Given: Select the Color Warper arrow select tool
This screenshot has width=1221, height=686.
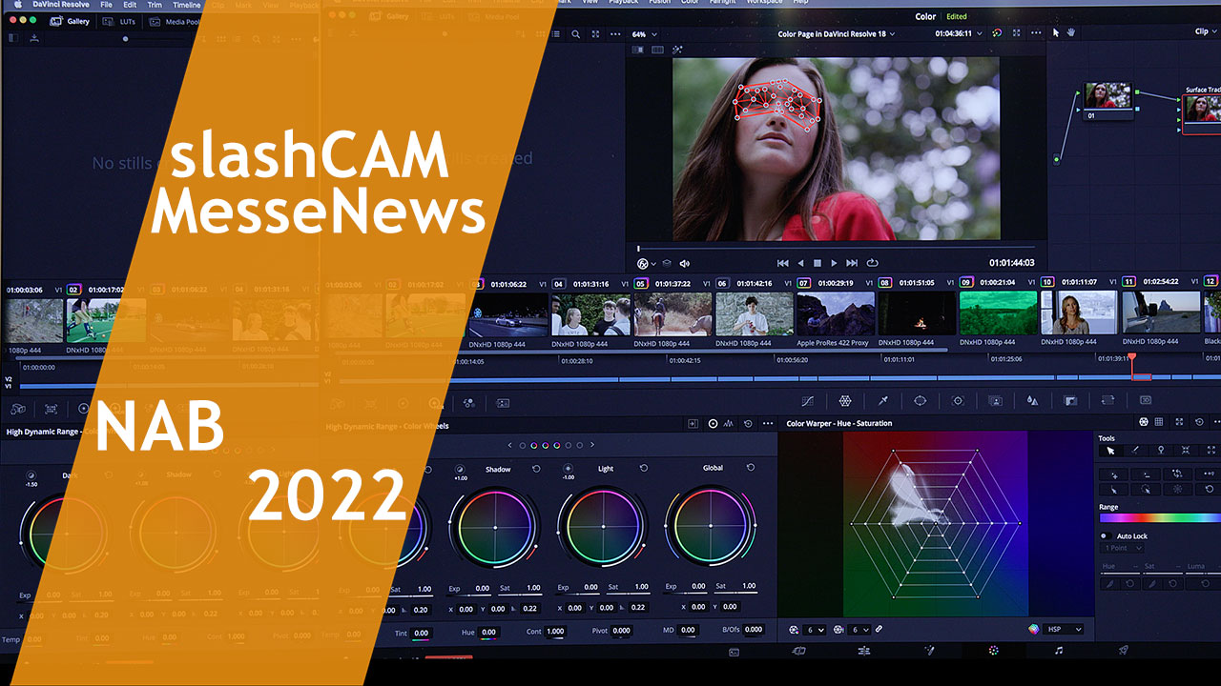Looking at the screenshot, I should pos(1110,451).
